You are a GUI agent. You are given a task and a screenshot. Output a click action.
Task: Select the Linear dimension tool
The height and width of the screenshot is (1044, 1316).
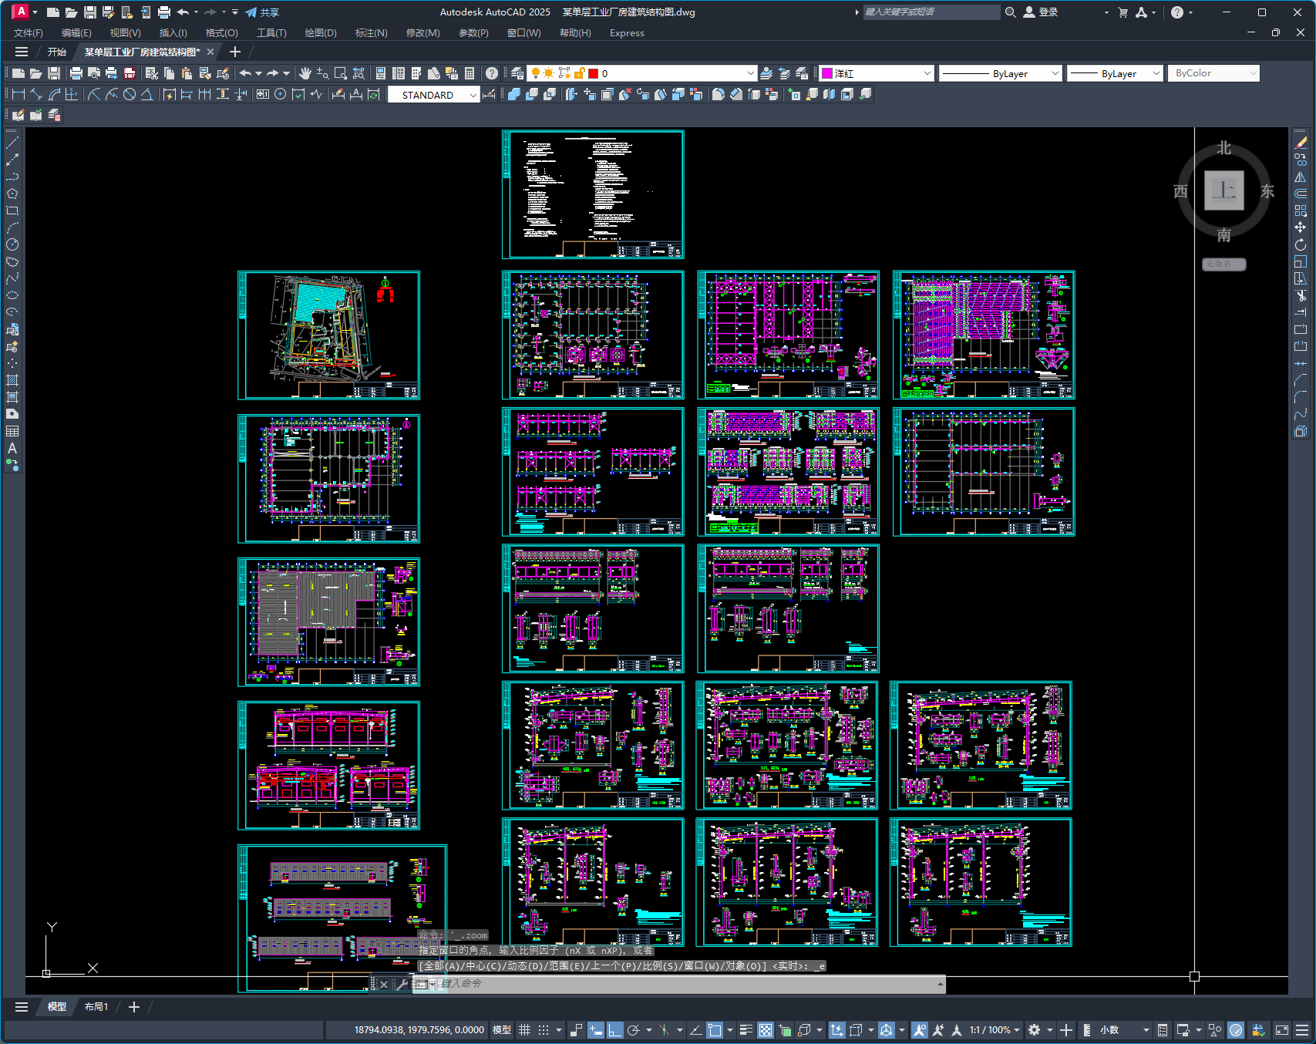coord(19,94)
